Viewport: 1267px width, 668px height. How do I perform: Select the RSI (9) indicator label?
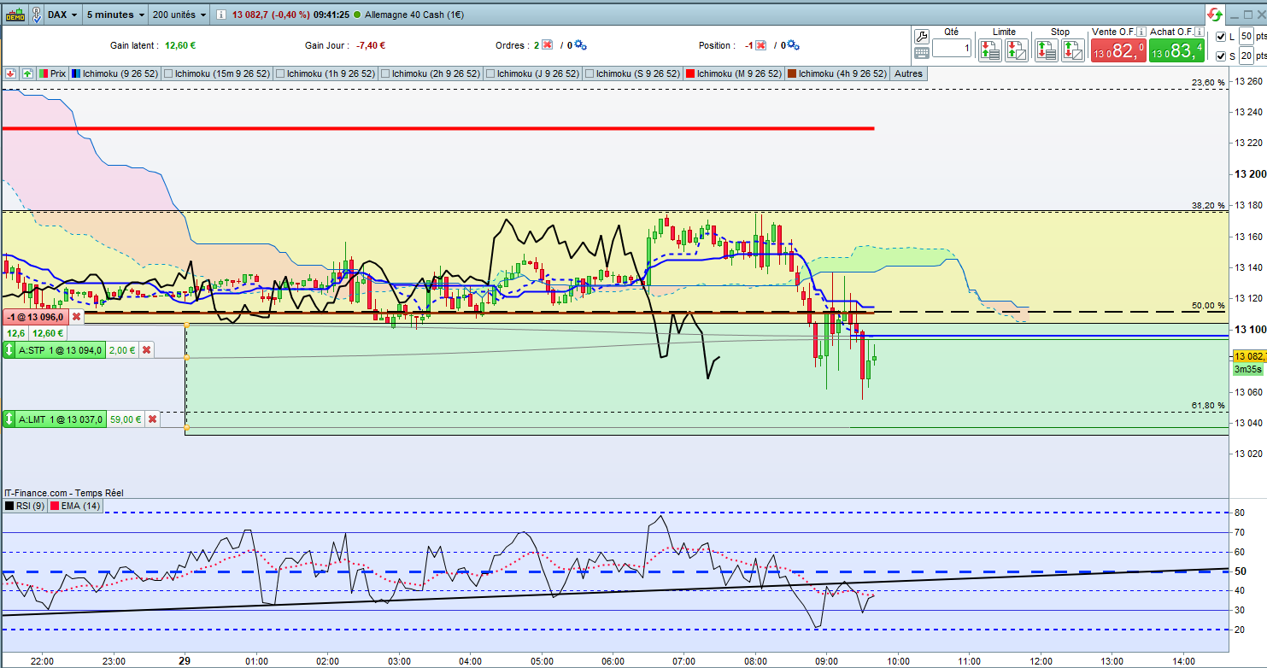(x=25, y=507)
